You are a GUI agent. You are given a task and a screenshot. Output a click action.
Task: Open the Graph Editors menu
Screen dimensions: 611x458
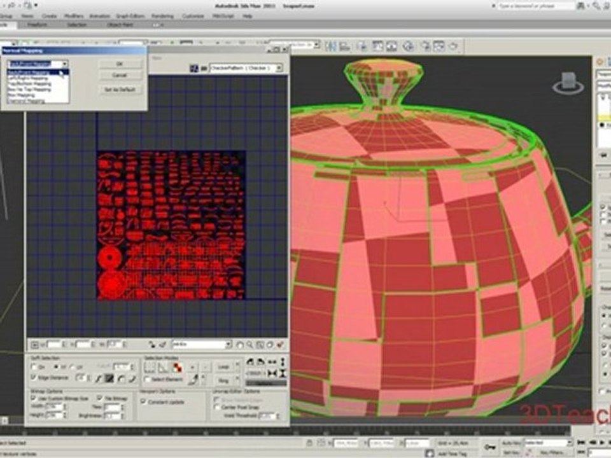(x=130, y=16)
